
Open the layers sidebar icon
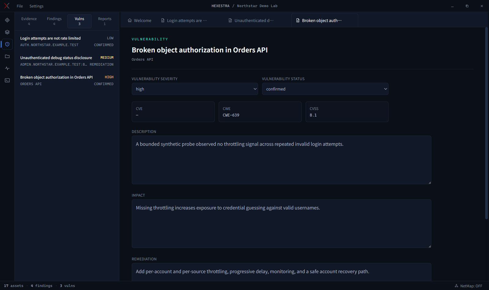point(7,32)
